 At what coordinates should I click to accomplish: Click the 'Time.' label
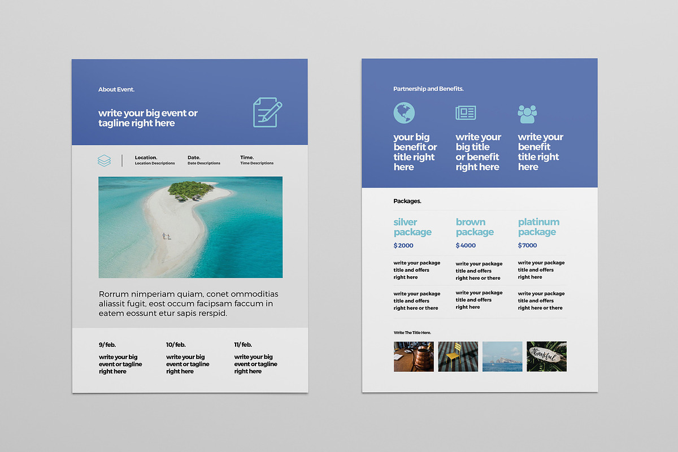tap(247, 158)
